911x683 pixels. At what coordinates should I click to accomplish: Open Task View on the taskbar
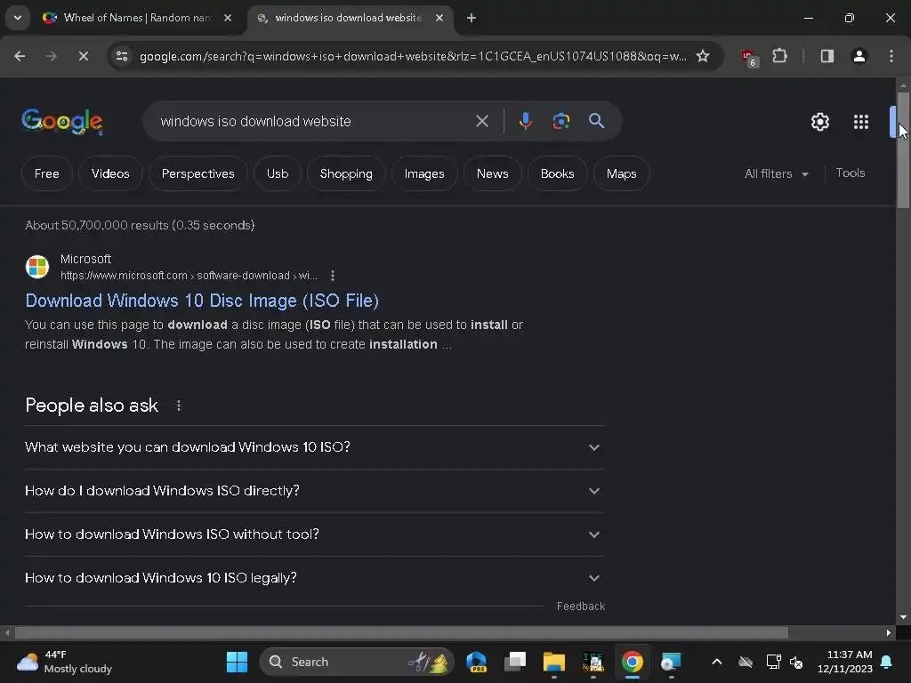515,662
